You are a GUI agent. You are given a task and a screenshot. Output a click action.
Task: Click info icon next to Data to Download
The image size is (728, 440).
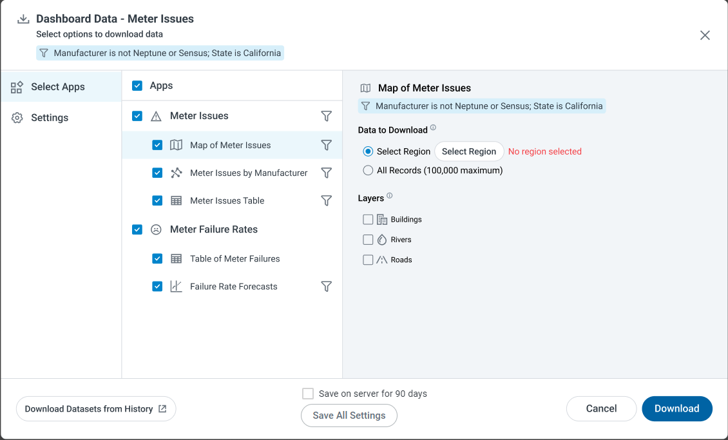coord(433,128)
